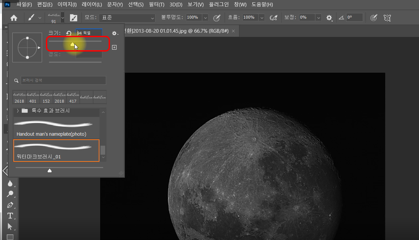Open the brush settings panel icon

click(73, 18)
